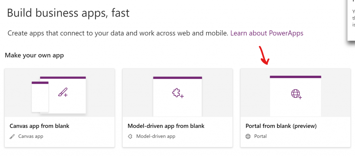Select Portal from blank (preview) title
The width and height of the screenshot is (355, 157).
[x=281, y=126]
